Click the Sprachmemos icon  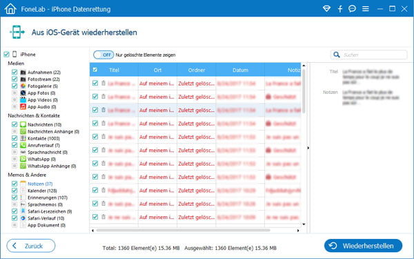point(23,204)
